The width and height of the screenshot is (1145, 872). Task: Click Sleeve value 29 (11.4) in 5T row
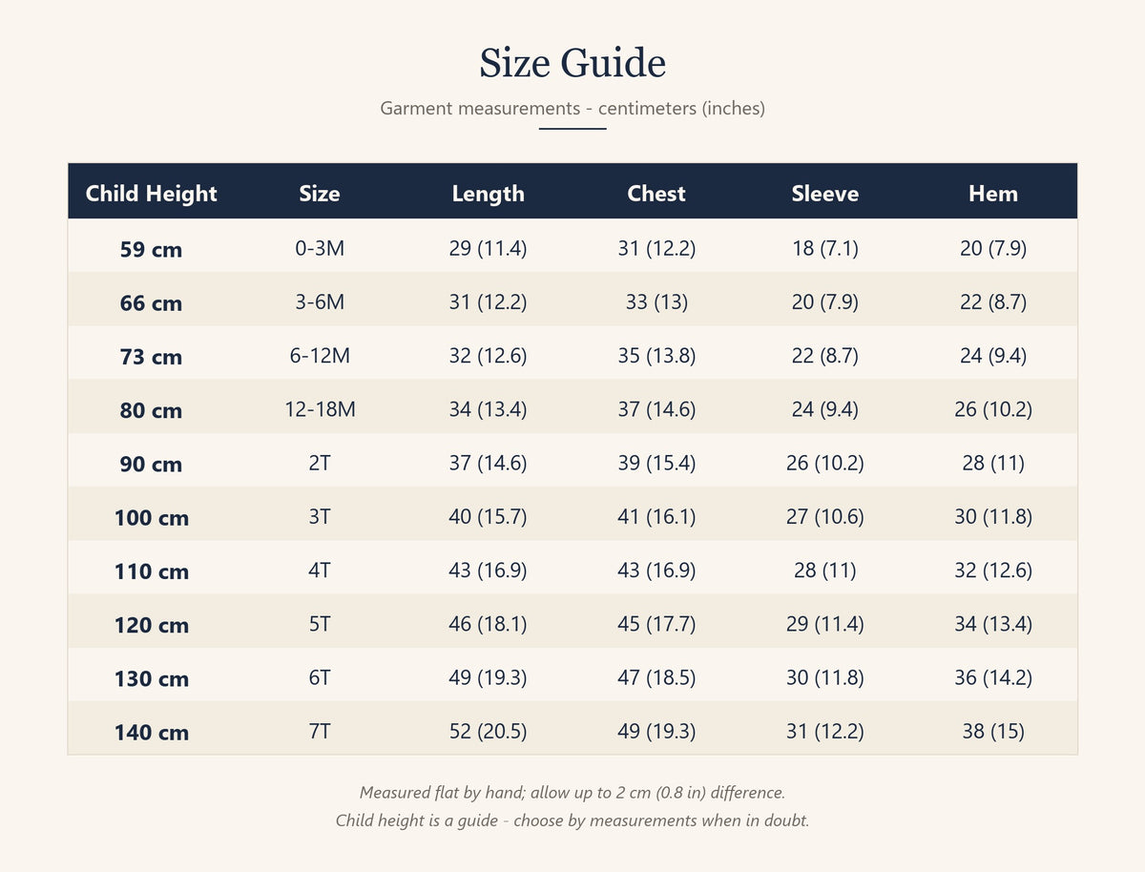pyautogui.click(x=824, y=623)
